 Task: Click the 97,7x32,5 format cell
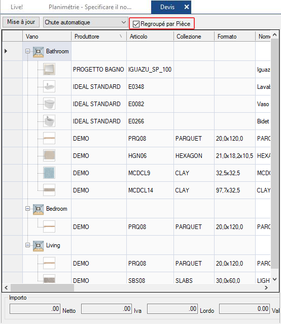pyautogui.click(x=235, y=190)
